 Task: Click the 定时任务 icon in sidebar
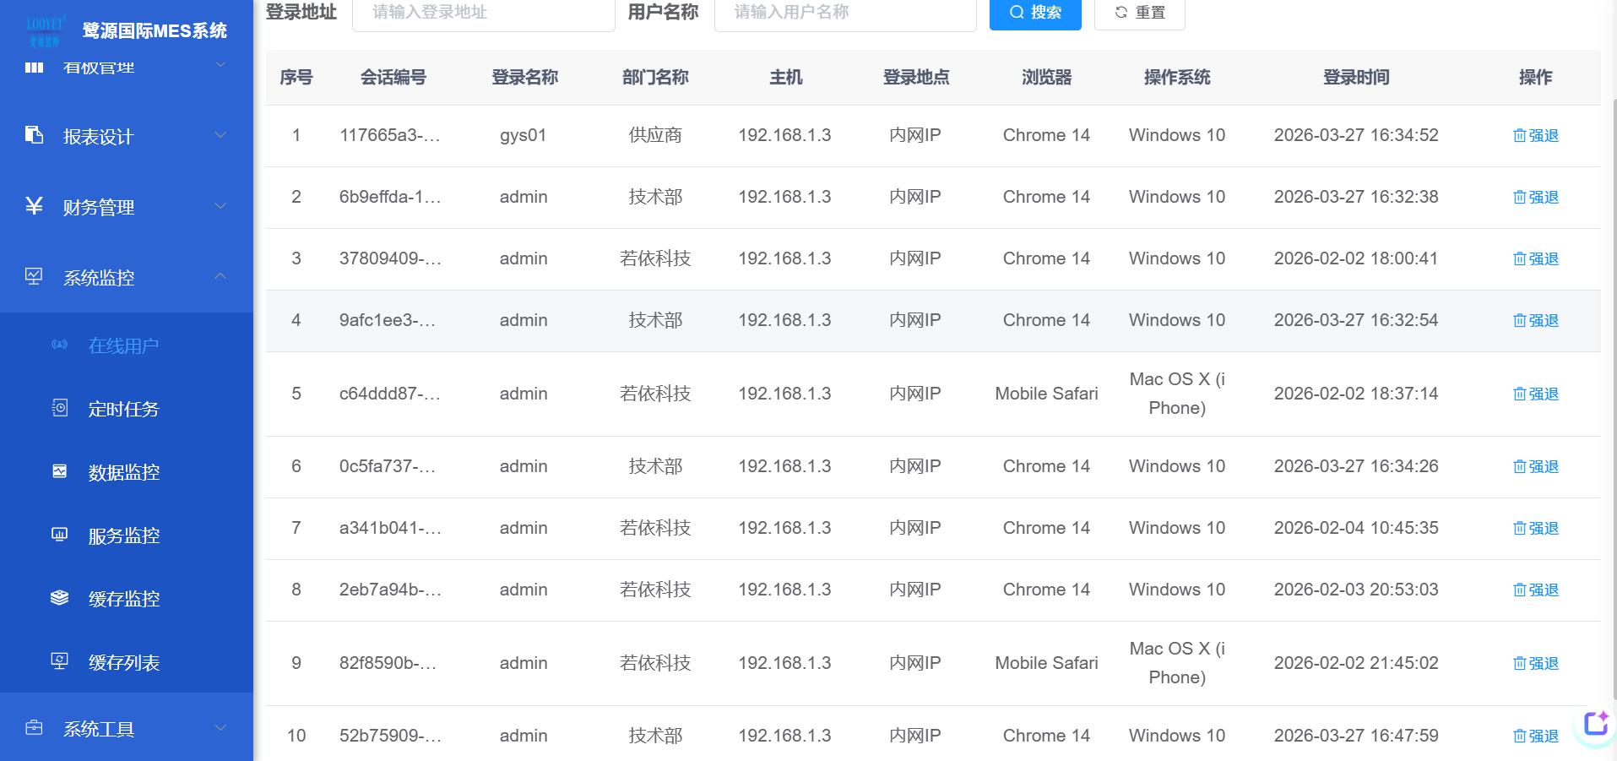(59, 408)
